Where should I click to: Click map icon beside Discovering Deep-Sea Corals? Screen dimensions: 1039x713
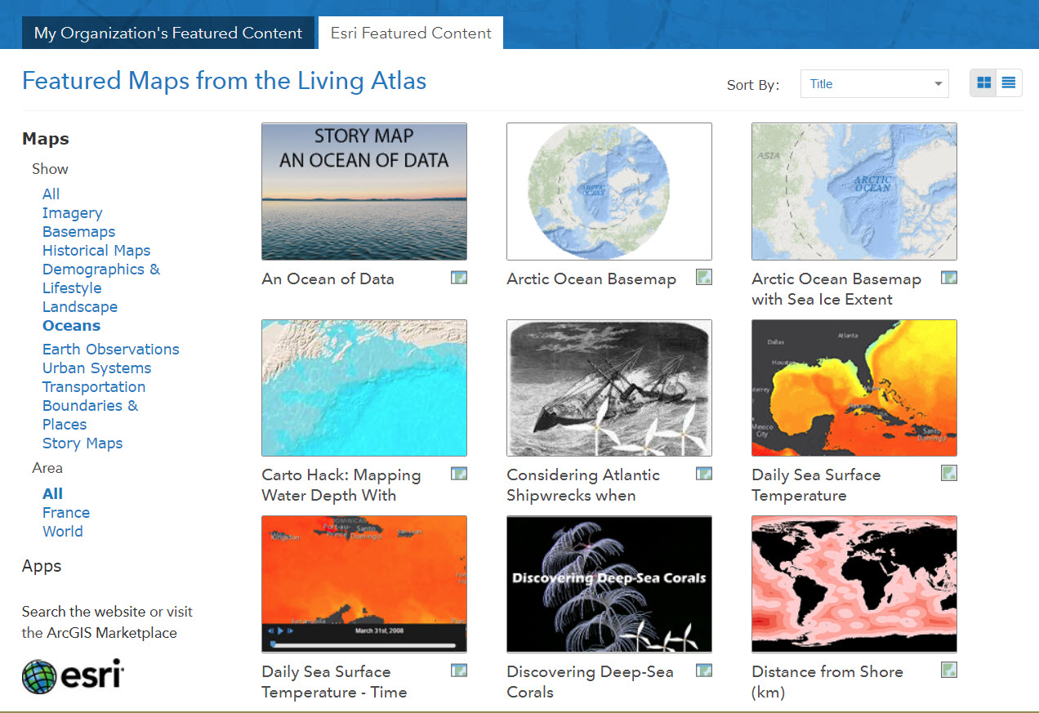[x=704, y=671]
